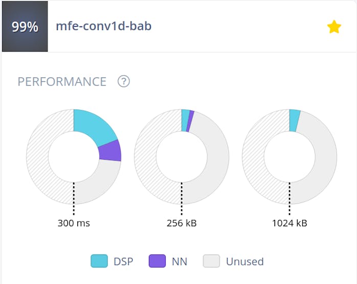Select the DSP segment in latency donut
This screenshot has width=357, height=284.
pyautogui.click(x=94, y=126)
